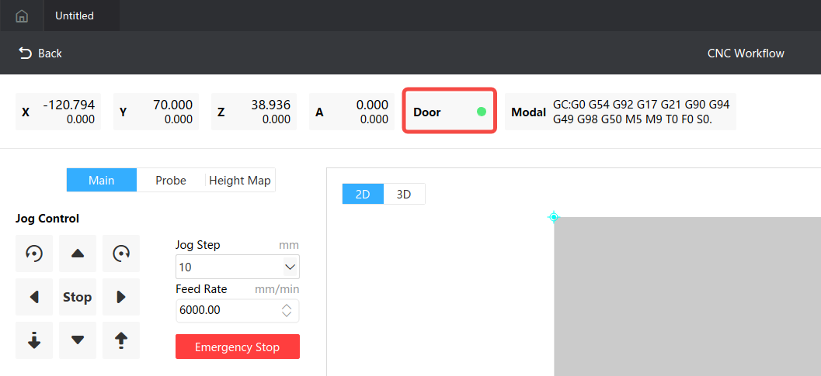The image size is (821, 376).
Task: Go Back to previous screen
Action: (40, 53)
